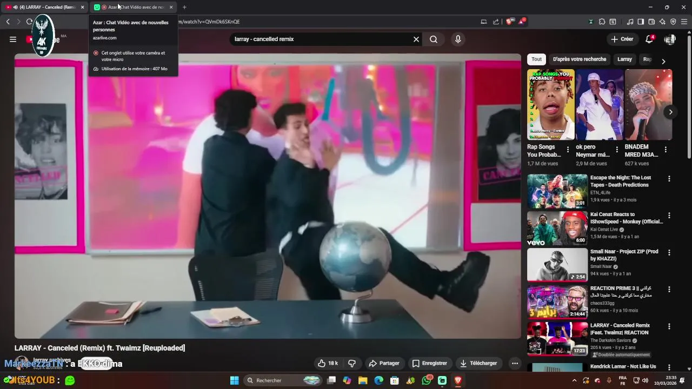Open Brave Leo AI sparkle icon
The width and height of the screenshot is (692, 389).
tap(662, 22)
